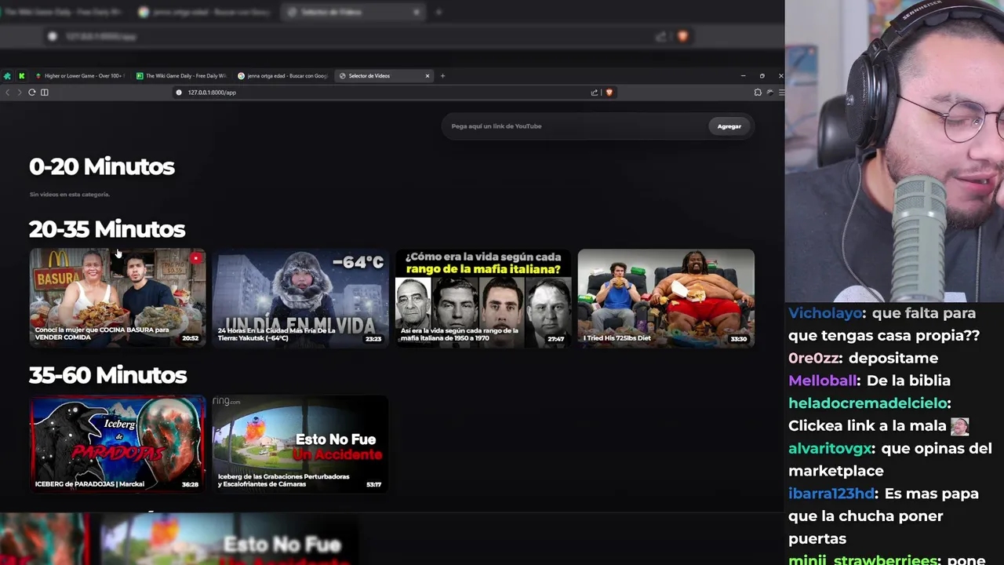
Task: Click the 27:47 duration label
Action: click(x=556, y=339)
